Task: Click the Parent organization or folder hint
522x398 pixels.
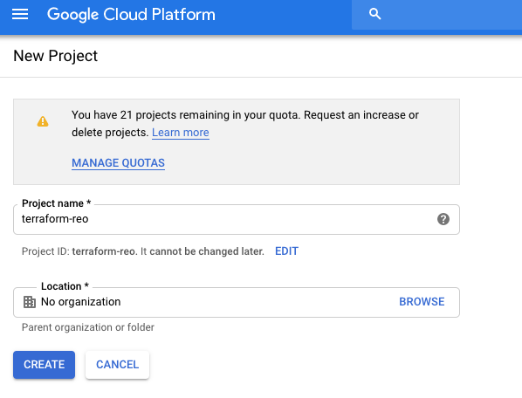Action: click(x=88, y=327)
